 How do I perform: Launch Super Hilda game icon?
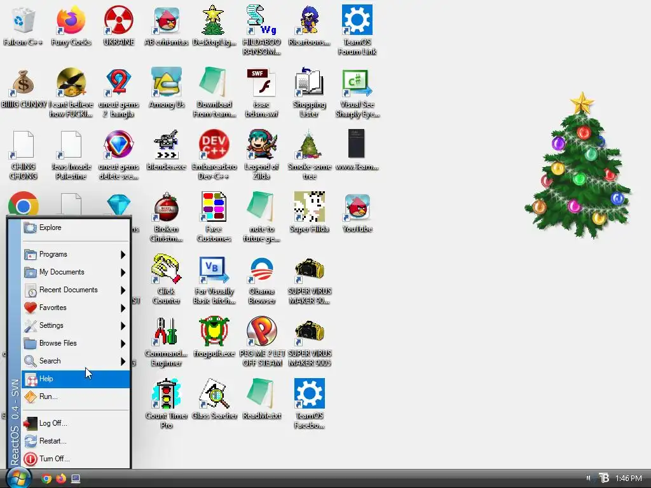[310, 207]
